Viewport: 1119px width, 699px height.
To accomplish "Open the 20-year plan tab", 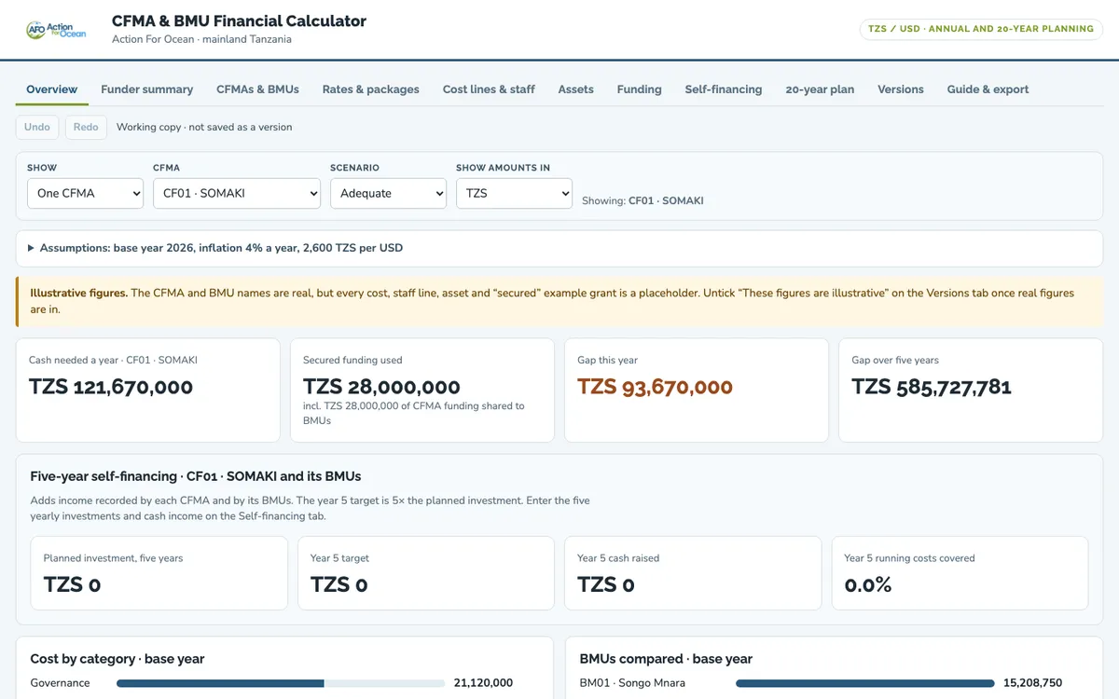I will coord(820,89).
